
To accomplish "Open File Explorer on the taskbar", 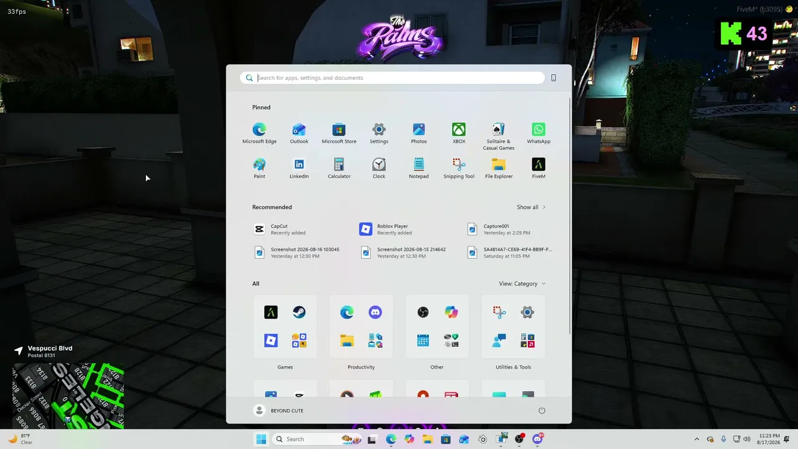I will 427,439.
